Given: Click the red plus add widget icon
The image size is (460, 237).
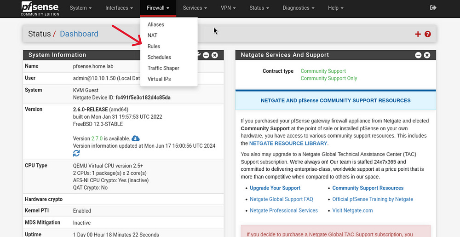Looking at the screenshot, I should 418,35.
